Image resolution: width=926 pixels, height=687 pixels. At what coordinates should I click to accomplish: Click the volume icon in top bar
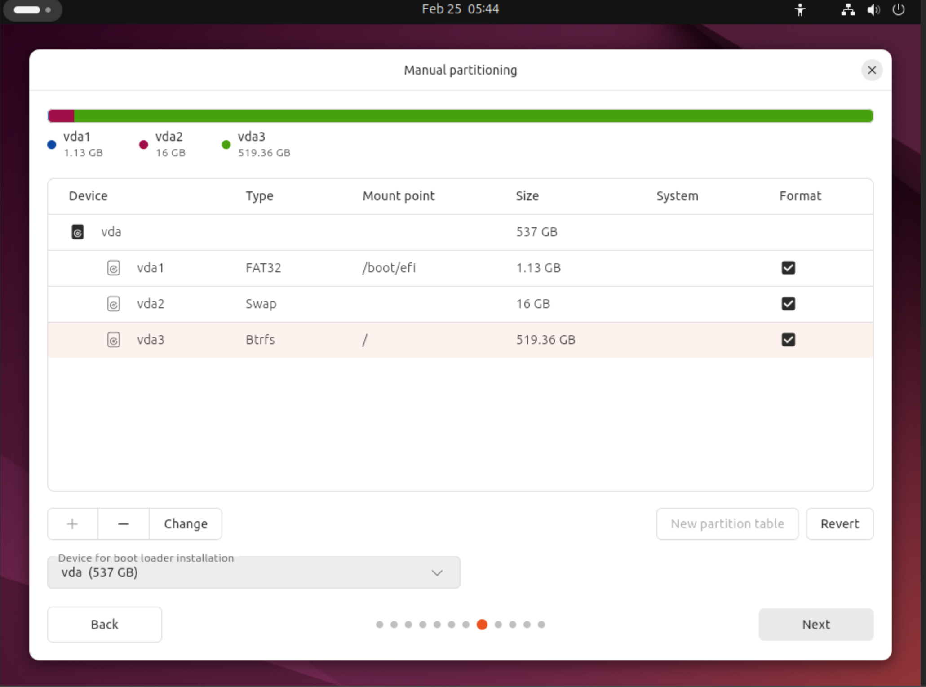pos(873,10)
